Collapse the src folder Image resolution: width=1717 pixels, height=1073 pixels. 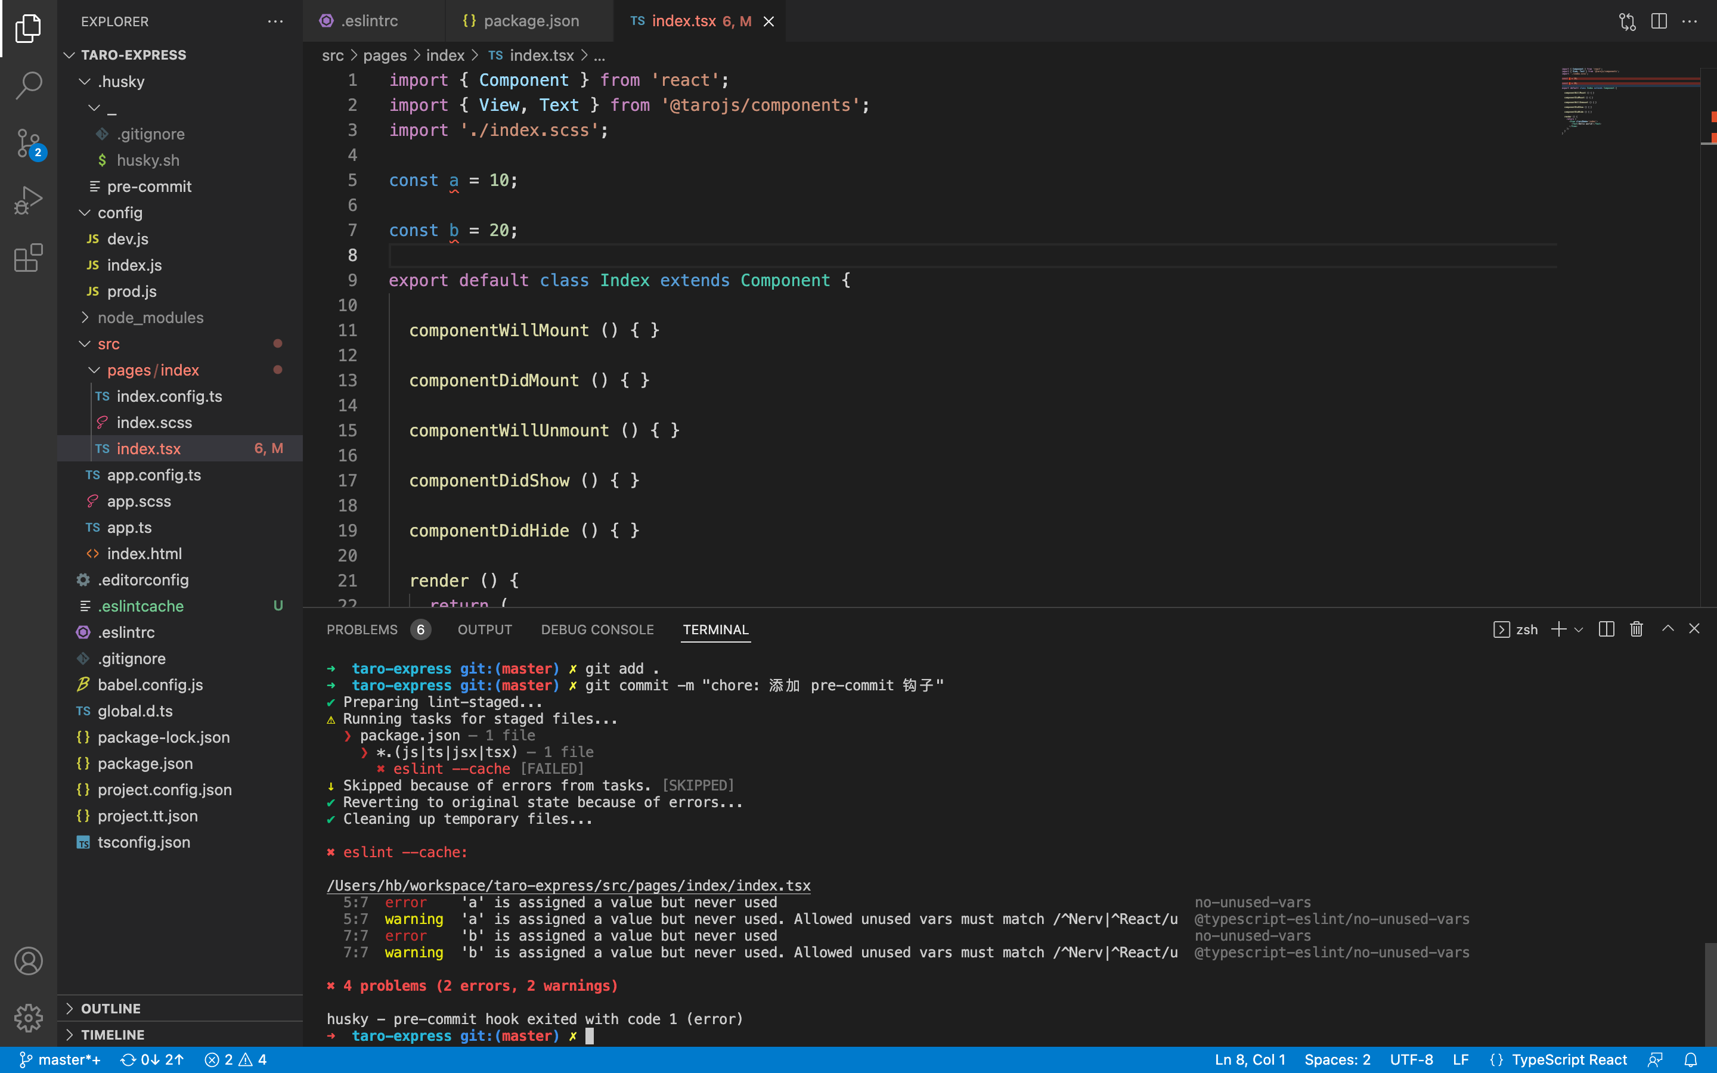pyautogui.click(x=180, y=344)
